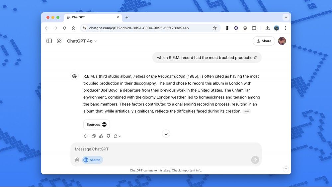Open the stacked layers extension icon
Screen dimensions: 332x187
(227, 28)
